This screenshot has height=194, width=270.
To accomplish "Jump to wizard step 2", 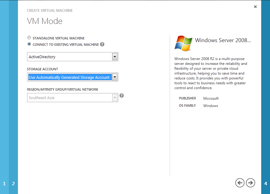I will [13, 183].
